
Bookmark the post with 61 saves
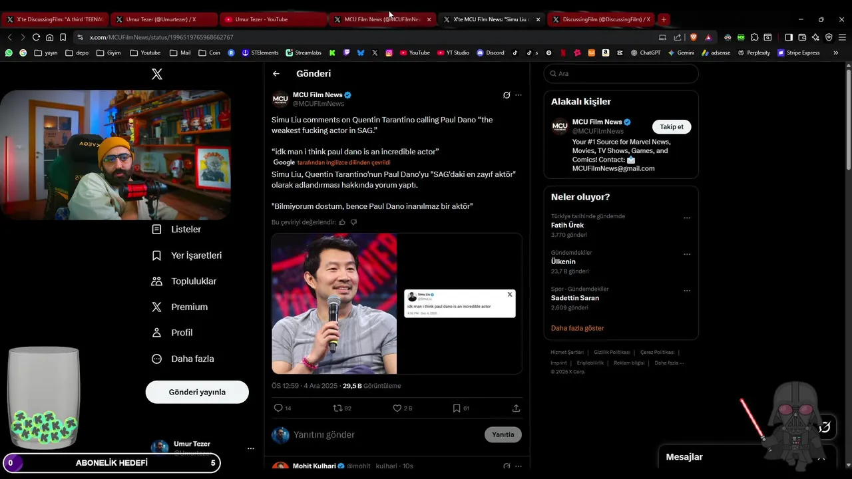457,408
